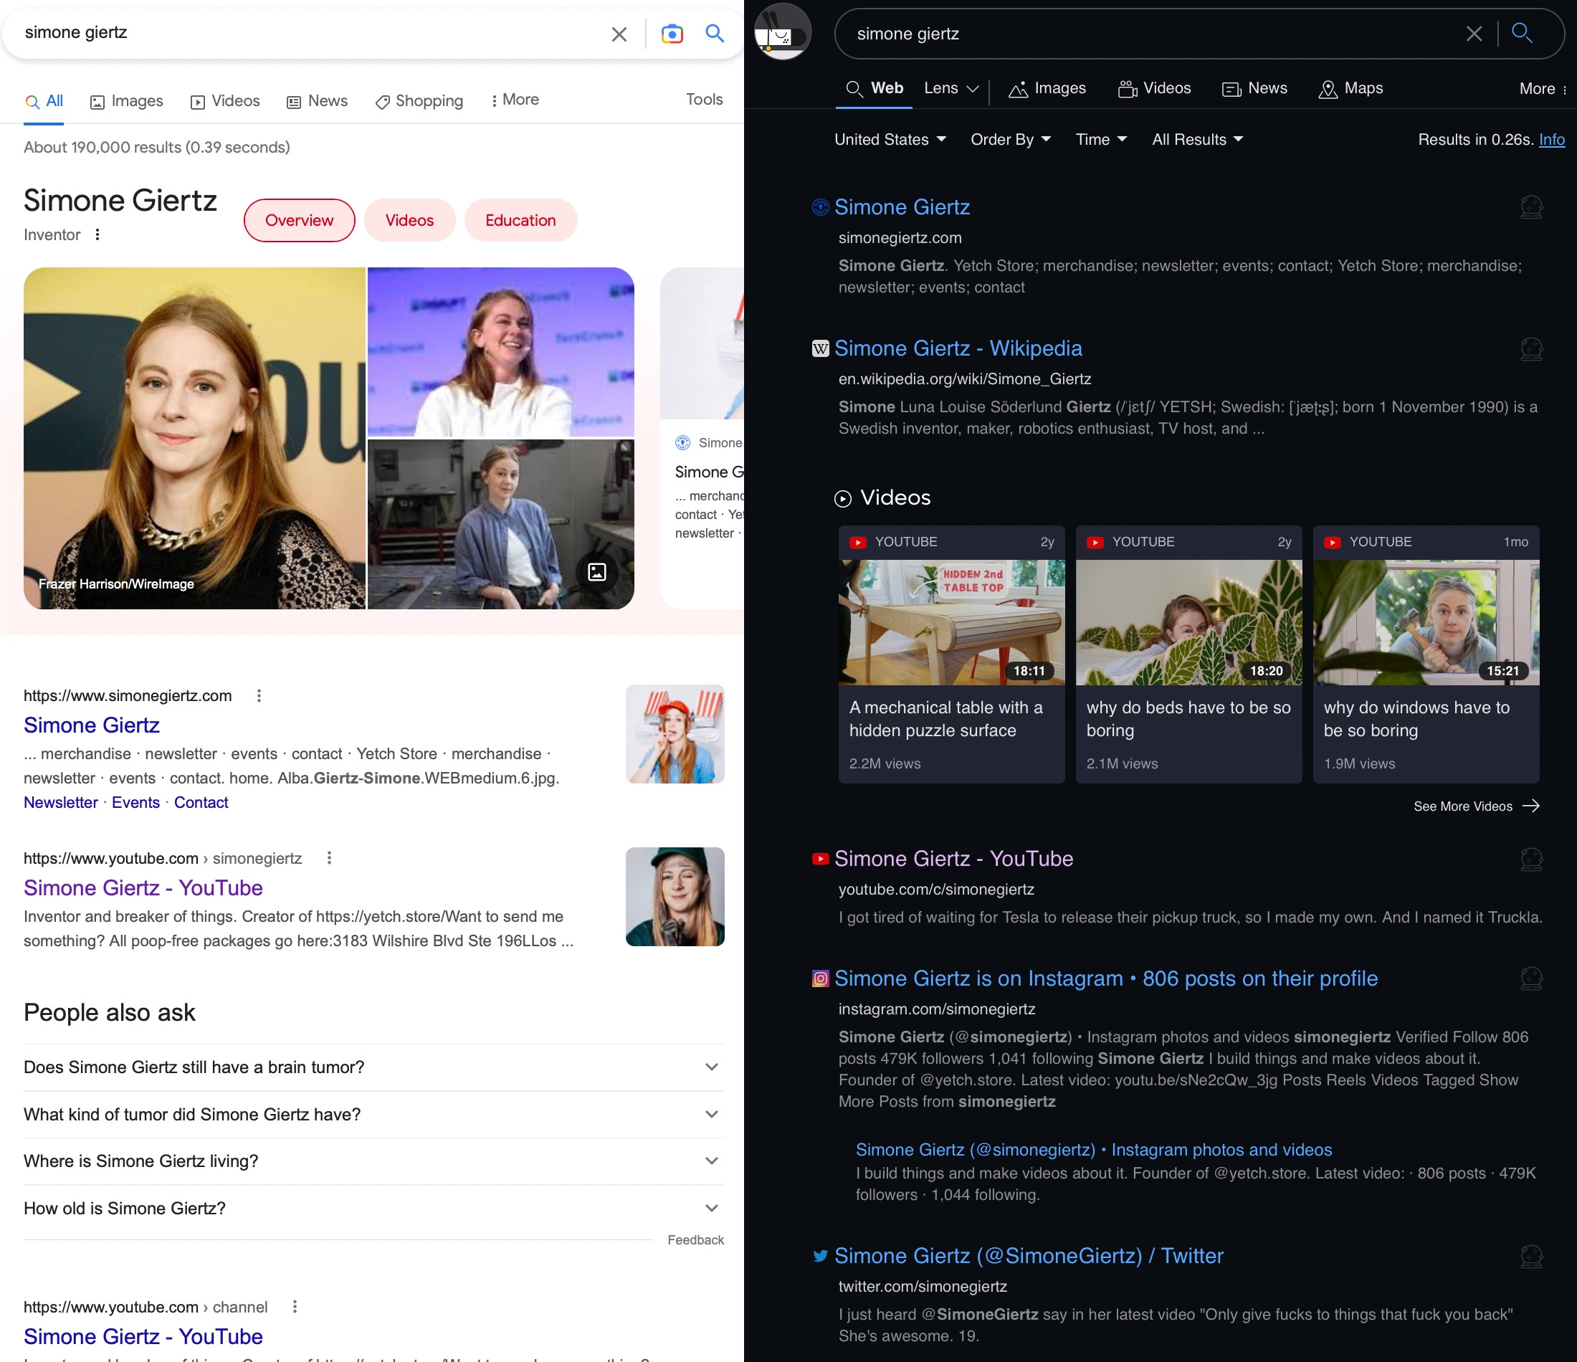Image resolution: width=1577 pixels, height=1362 pixels.
Task: Click thumbnail beside Google simonegiertz.com result
Action: pyautogui.click(x=675, y=734)
